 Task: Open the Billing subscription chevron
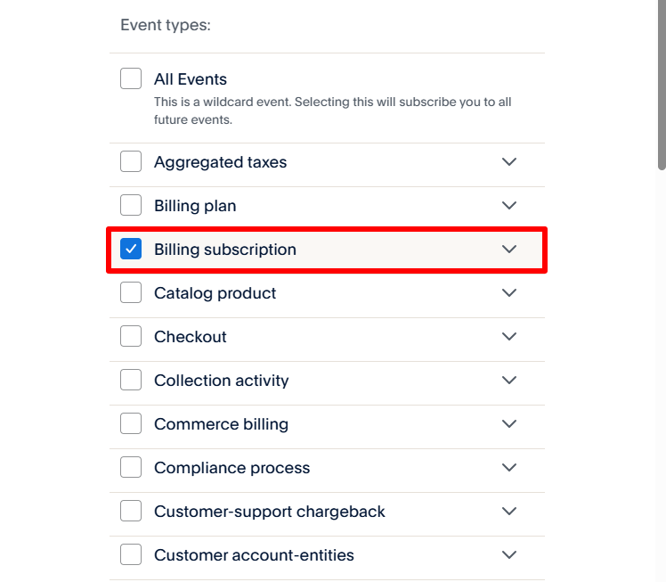pyautogui.click(x=509, y=249)
